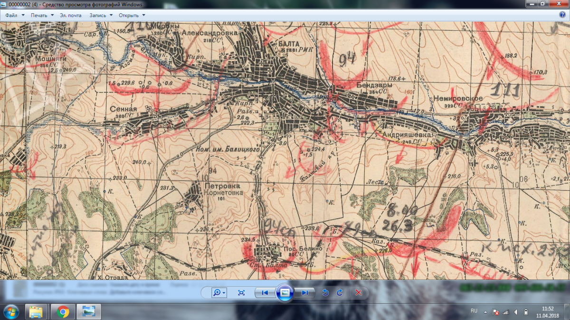Start the slideshow with the round center button
The image size is (570, 320).
tap(285, 292)
